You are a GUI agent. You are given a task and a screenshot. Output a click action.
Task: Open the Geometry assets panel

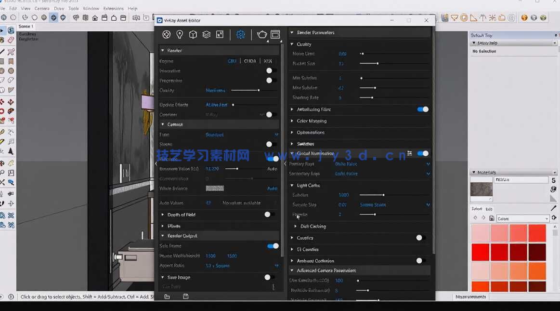[193, 34]
